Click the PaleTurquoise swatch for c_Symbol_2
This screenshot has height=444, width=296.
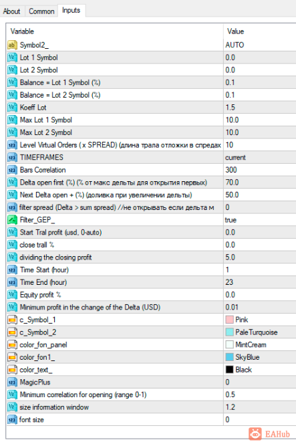pyautogui.click(x=229, y=332)
